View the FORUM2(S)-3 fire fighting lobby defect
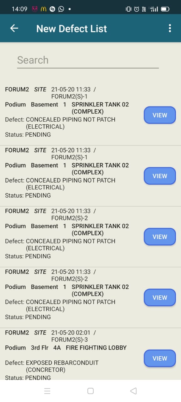The image size is (181, 402). click(x=160, y=358)
